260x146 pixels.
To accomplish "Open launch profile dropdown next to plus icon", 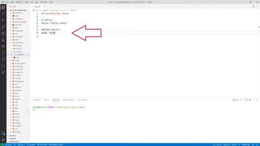I will coord(243,100).
